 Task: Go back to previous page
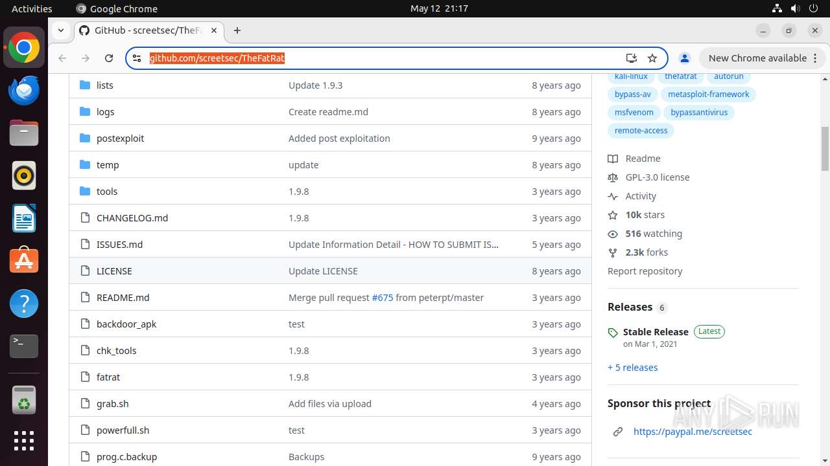pos(62,58)
